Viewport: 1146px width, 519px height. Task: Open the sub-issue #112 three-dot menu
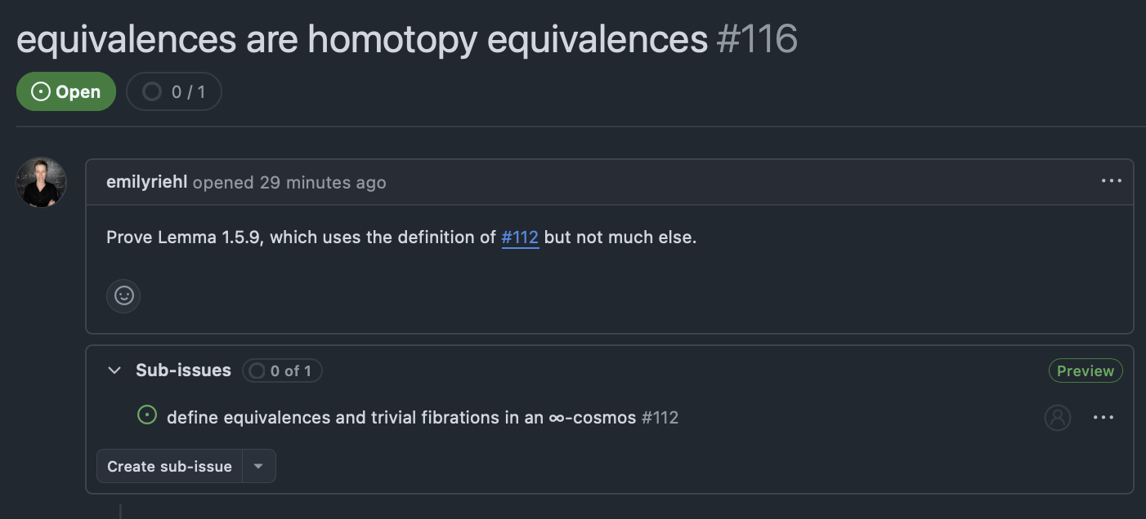point(1103,418)
